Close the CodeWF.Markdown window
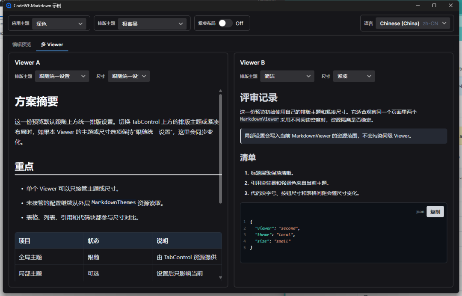The width and height of the screenshot is (462, 296). [450, 5]
